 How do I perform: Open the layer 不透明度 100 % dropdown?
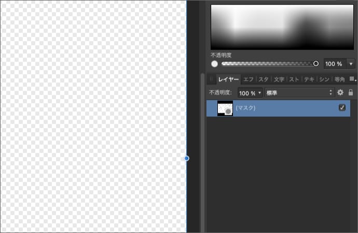[251, 93]
